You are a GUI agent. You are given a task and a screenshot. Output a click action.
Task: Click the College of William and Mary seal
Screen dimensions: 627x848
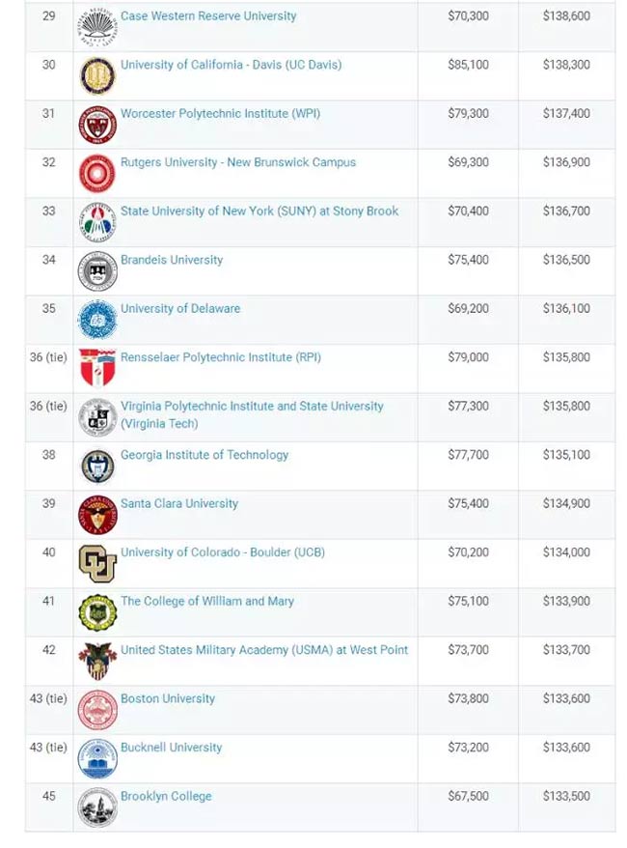coord(97,612)
